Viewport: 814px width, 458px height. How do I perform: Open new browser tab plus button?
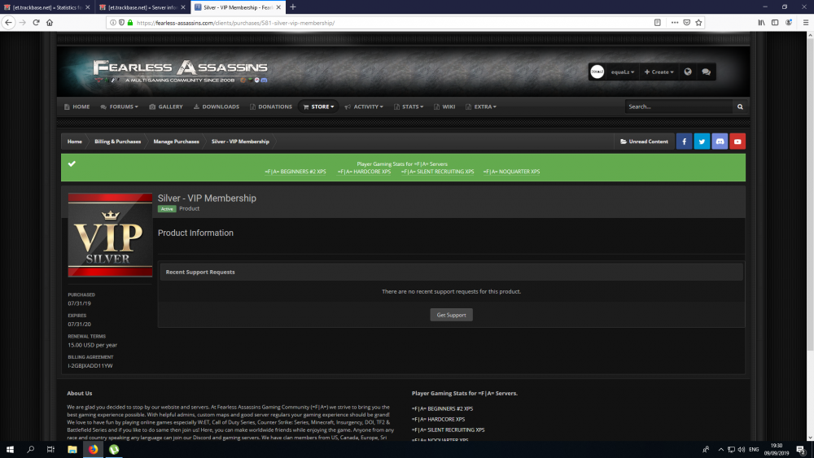click(x=293, y=7)
